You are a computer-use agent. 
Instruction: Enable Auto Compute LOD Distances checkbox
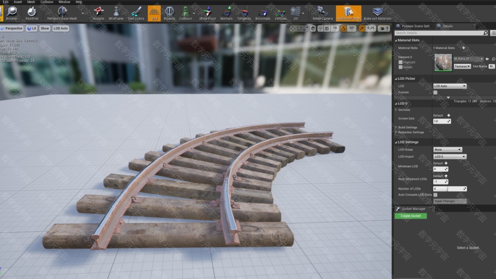435,195
